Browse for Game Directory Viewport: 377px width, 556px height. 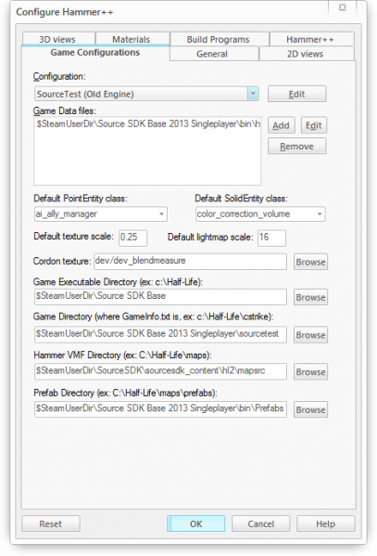pos(310,335)
